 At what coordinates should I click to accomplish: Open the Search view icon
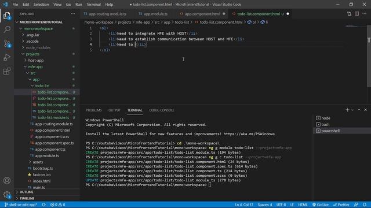[x=7, y=29]
